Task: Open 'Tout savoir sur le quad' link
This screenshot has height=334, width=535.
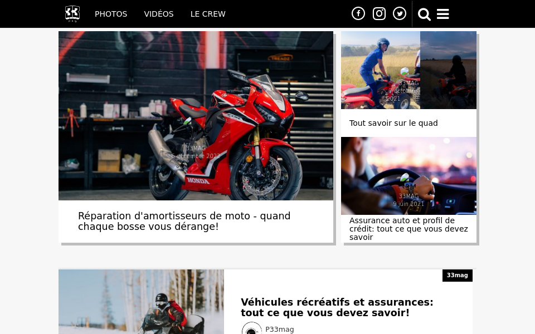Action: (393, 123)
